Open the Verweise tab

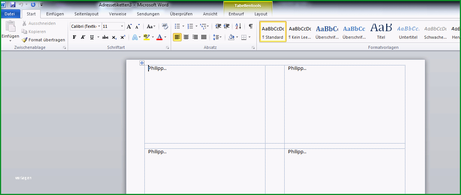click(118, 14)
